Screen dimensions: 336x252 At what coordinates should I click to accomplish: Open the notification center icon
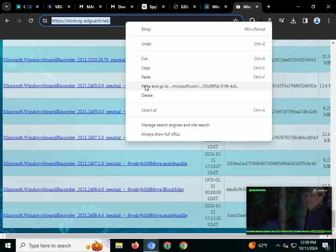tap(325, 246)
